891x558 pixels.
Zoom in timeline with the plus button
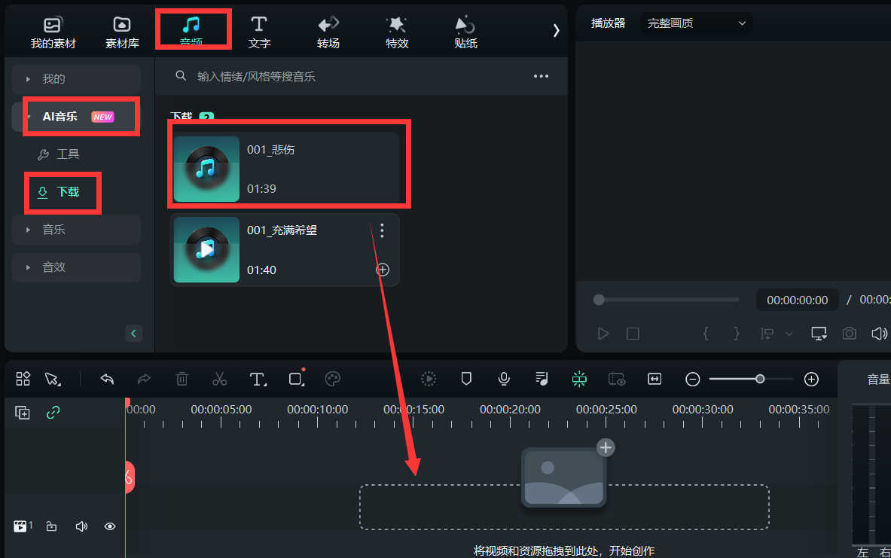(x=811, y=379)
